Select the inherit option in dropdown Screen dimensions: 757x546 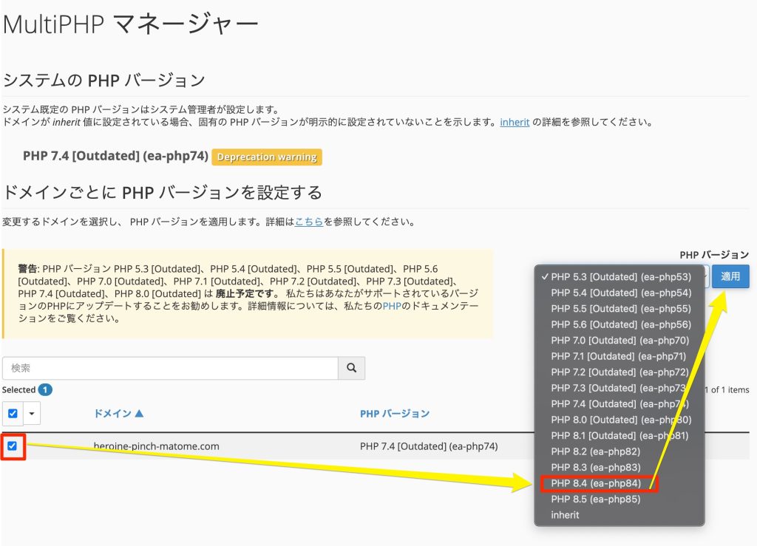566,515
